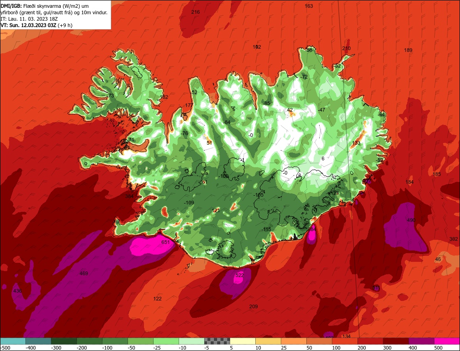This screenshot has width=460, height=351.
Task: Click the value -72 on the northeast coast
Action: 304,77
